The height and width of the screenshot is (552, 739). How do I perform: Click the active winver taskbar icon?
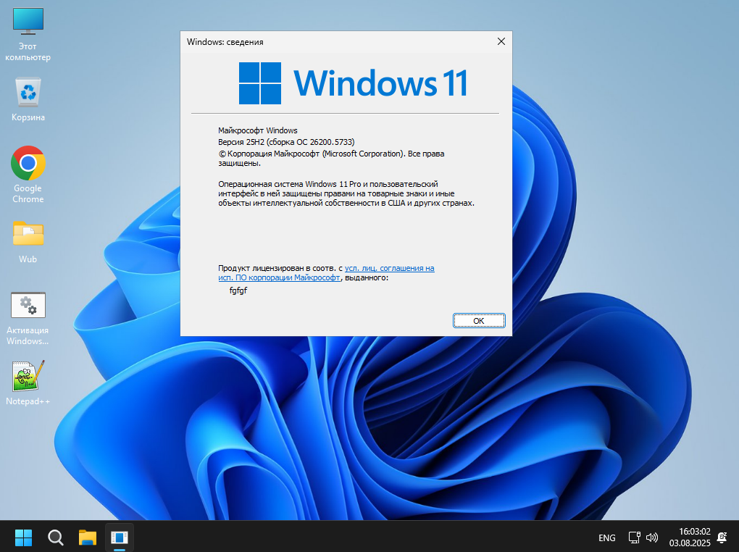(120, 538)
